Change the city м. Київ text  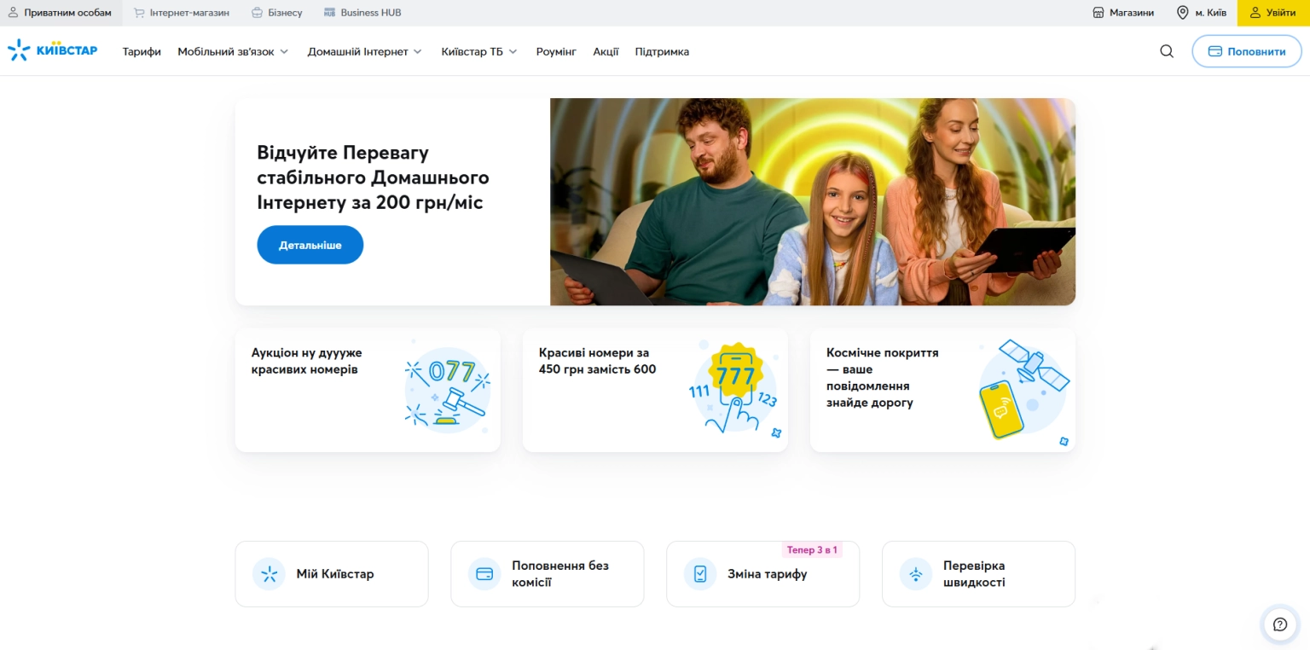pos(1211,13)
